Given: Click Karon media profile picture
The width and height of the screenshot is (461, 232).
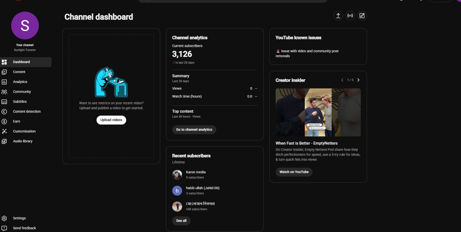Looking at the screenshot, I should (x=177, y=175).
